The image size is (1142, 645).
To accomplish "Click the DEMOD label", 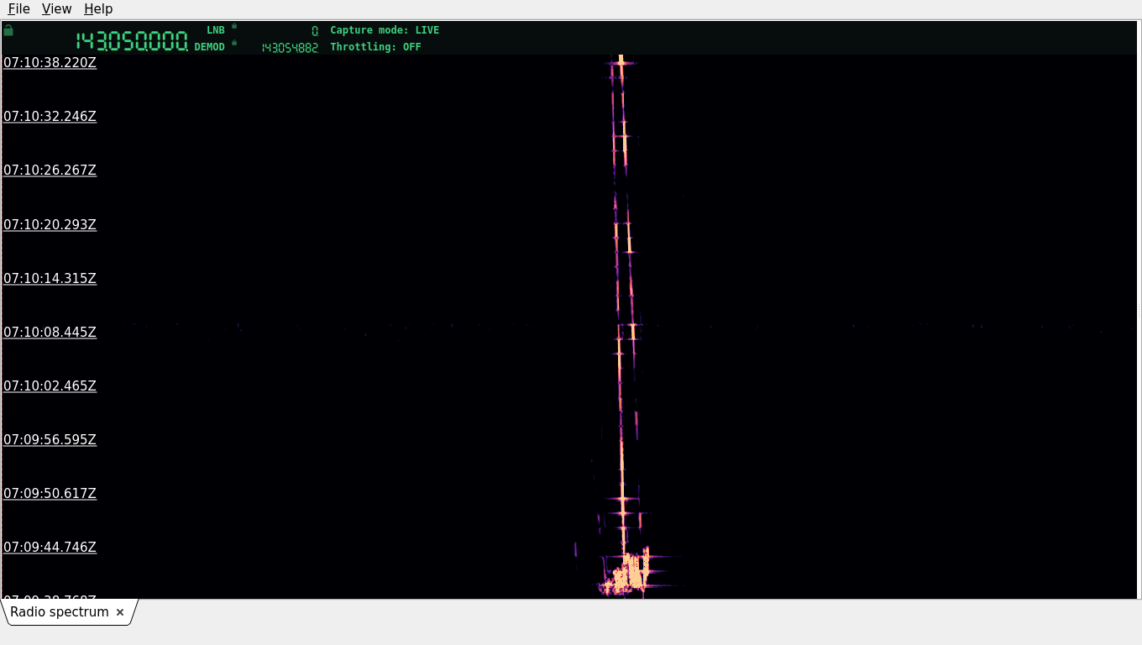I will pyautogui.click(x=210, y=47).
